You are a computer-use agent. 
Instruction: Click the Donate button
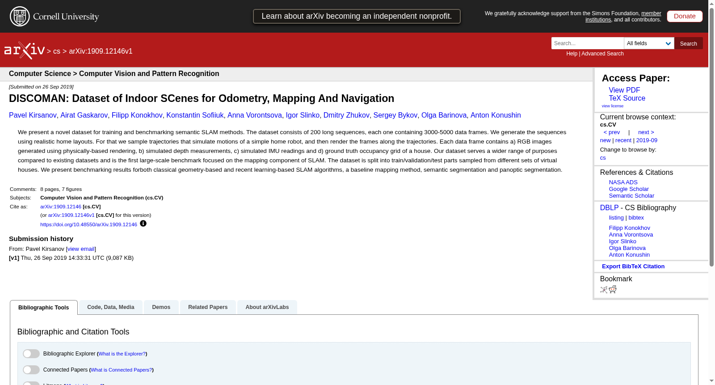(685, 16)
